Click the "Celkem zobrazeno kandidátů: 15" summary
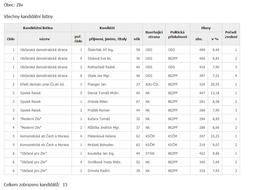Viewport: 254px width, 190px height. [36, 185]
